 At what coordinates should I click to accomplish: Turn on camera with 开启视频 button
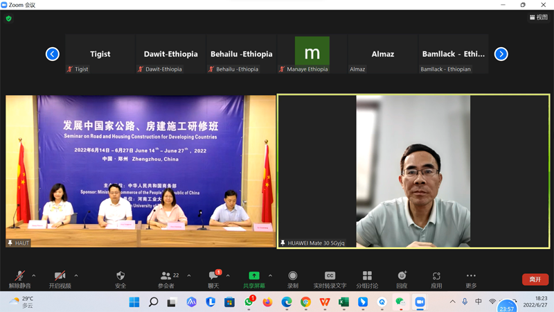60,279
